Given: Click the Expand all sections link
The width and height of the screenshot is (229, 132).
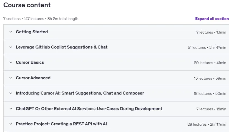Looking at the screenshot, I should click(x=212, y=19).
